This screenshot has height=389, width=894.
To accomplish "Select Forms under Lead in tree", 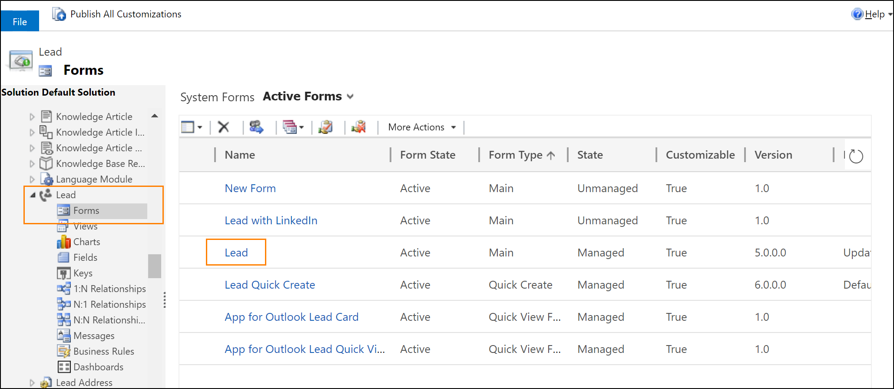I will [86, 211].
